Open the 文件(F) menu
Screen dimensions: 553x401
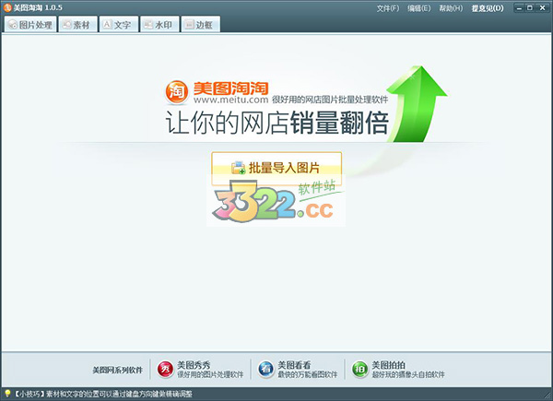click(388, 8)
